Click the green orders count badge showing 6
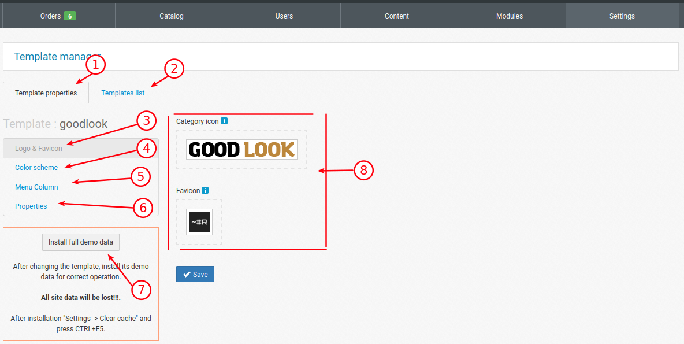 click(x=70, y=16)
